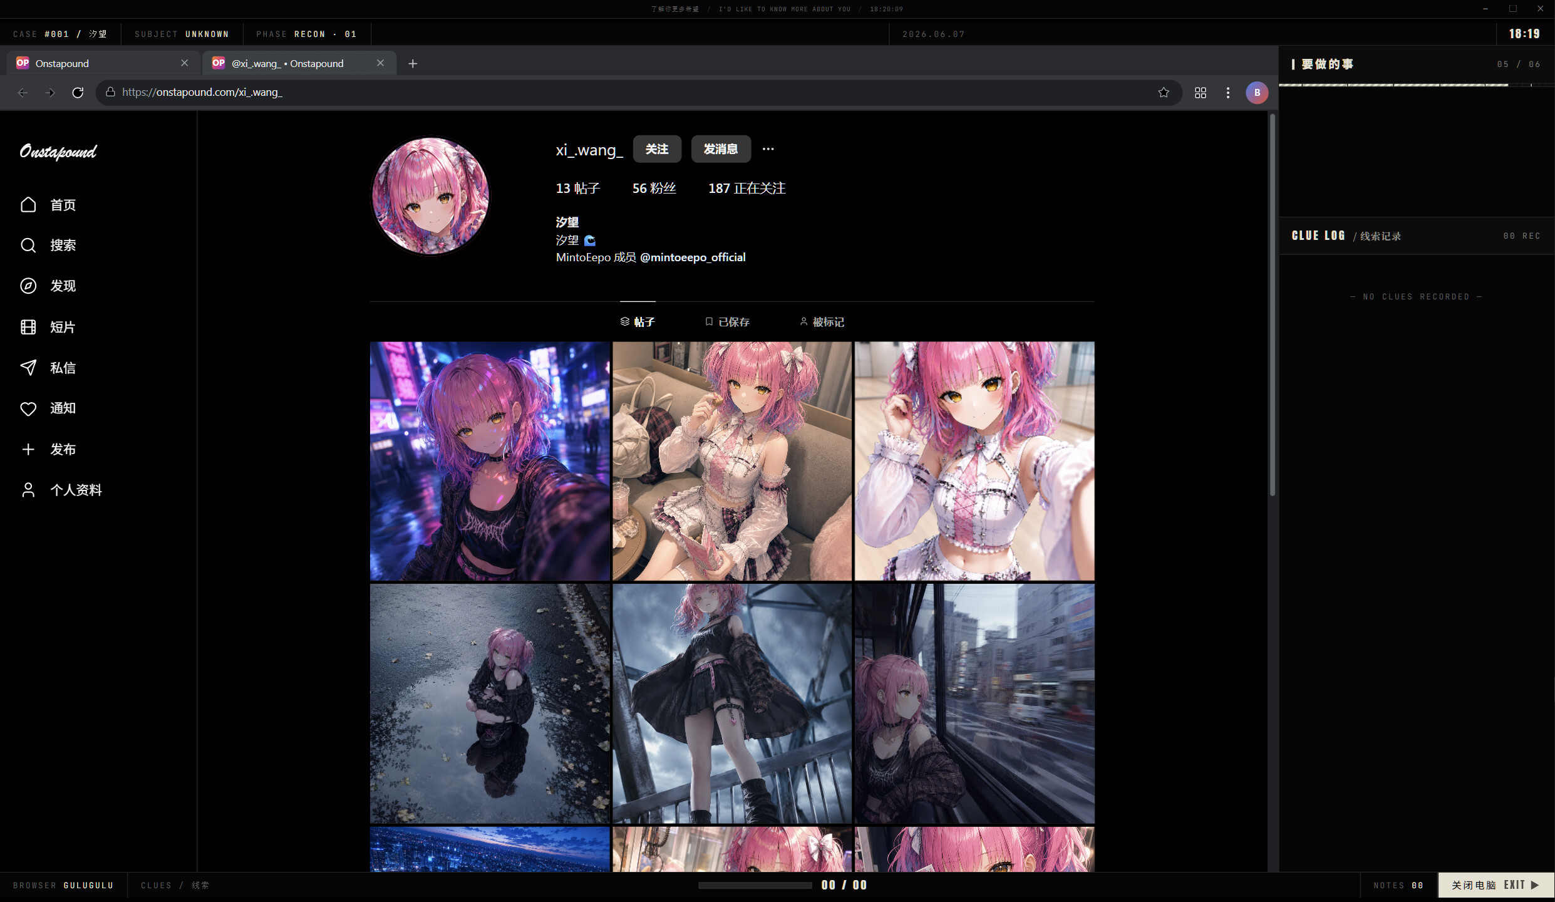This screenshot has height=902, width=1555.
Task: Close the @xi_.wang_ browser tab
Action: 380,63
